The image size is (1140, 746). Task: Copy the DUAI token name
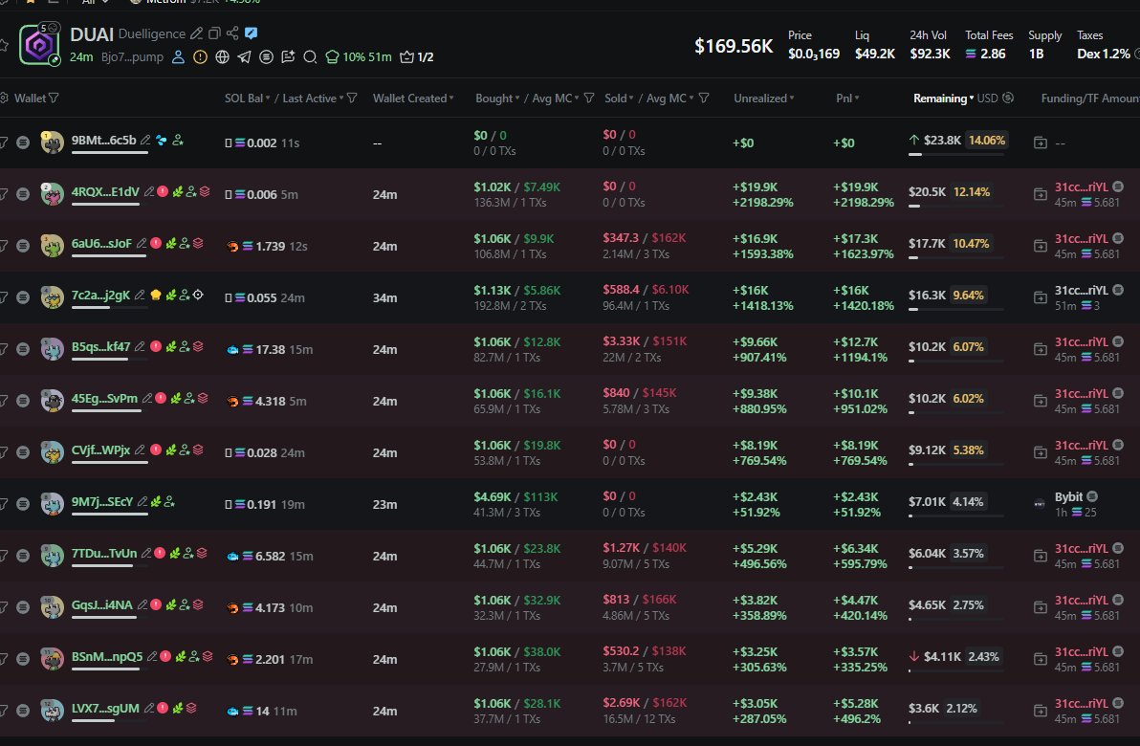coord(214,33)
